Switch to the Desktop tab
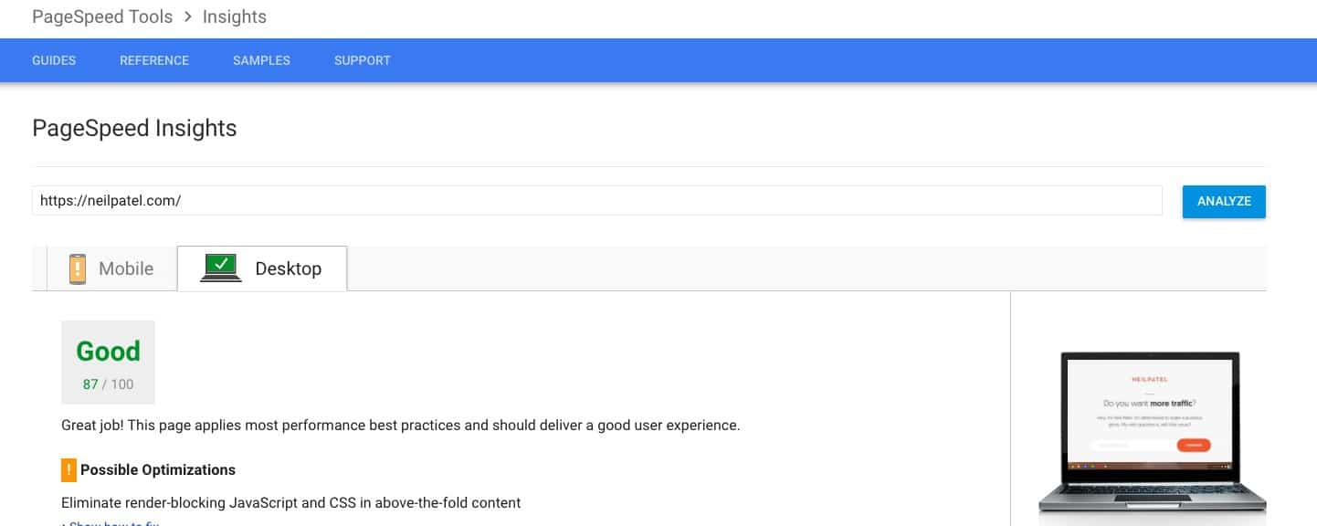This screenshot has height=526, width=1317. 262,268
